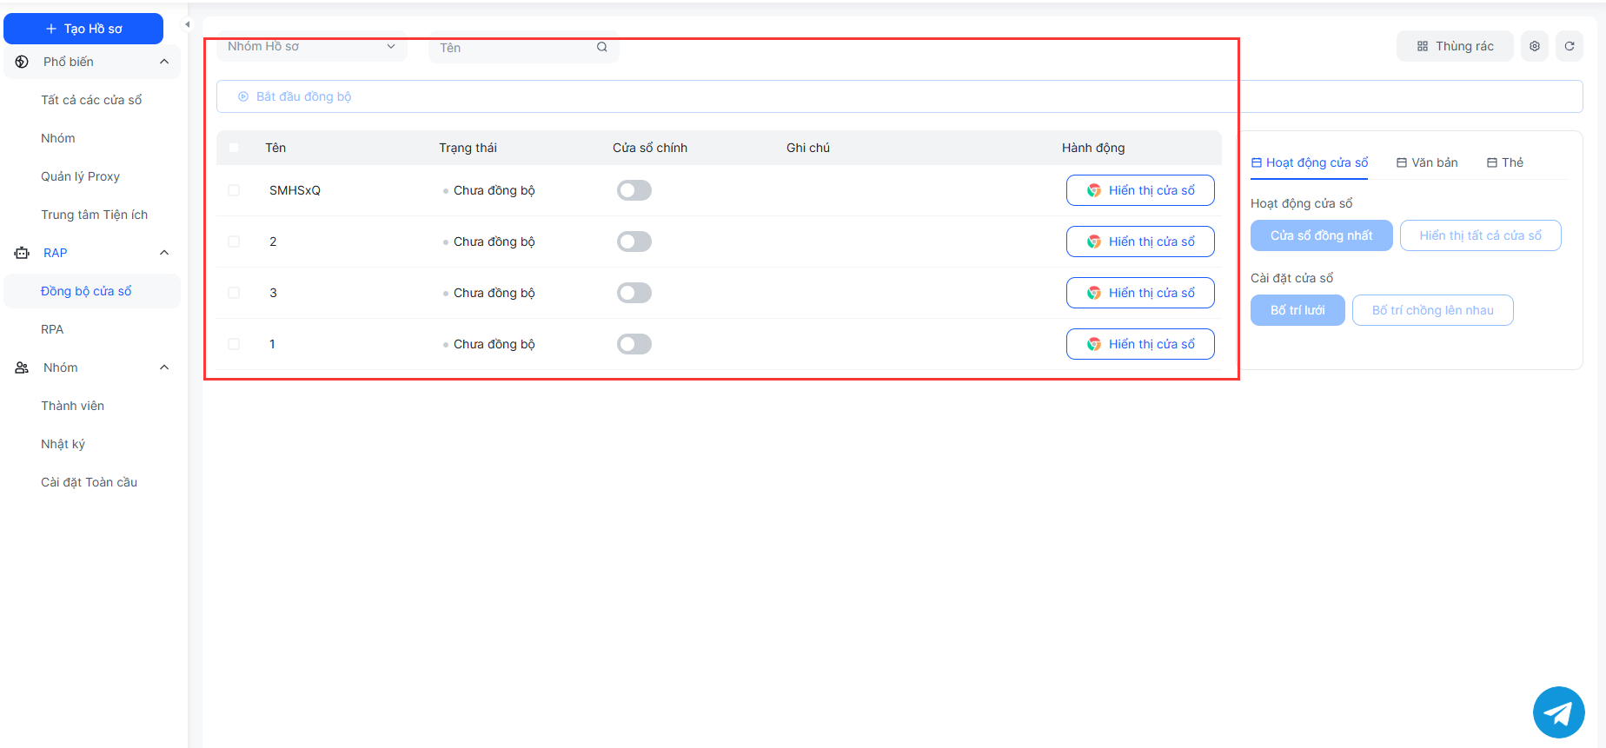1606x748 pixels.
Task: Check the checkbox for profile 2
Action: pyautogui.click(x=234, y=242)
